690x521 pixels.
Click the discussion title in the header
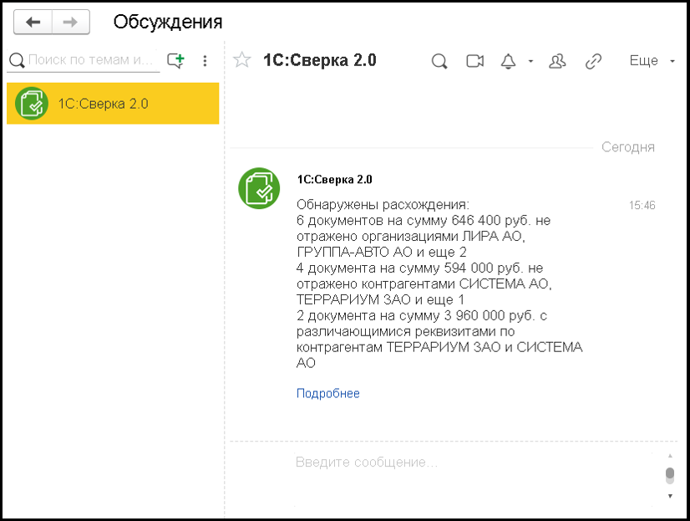319,60
